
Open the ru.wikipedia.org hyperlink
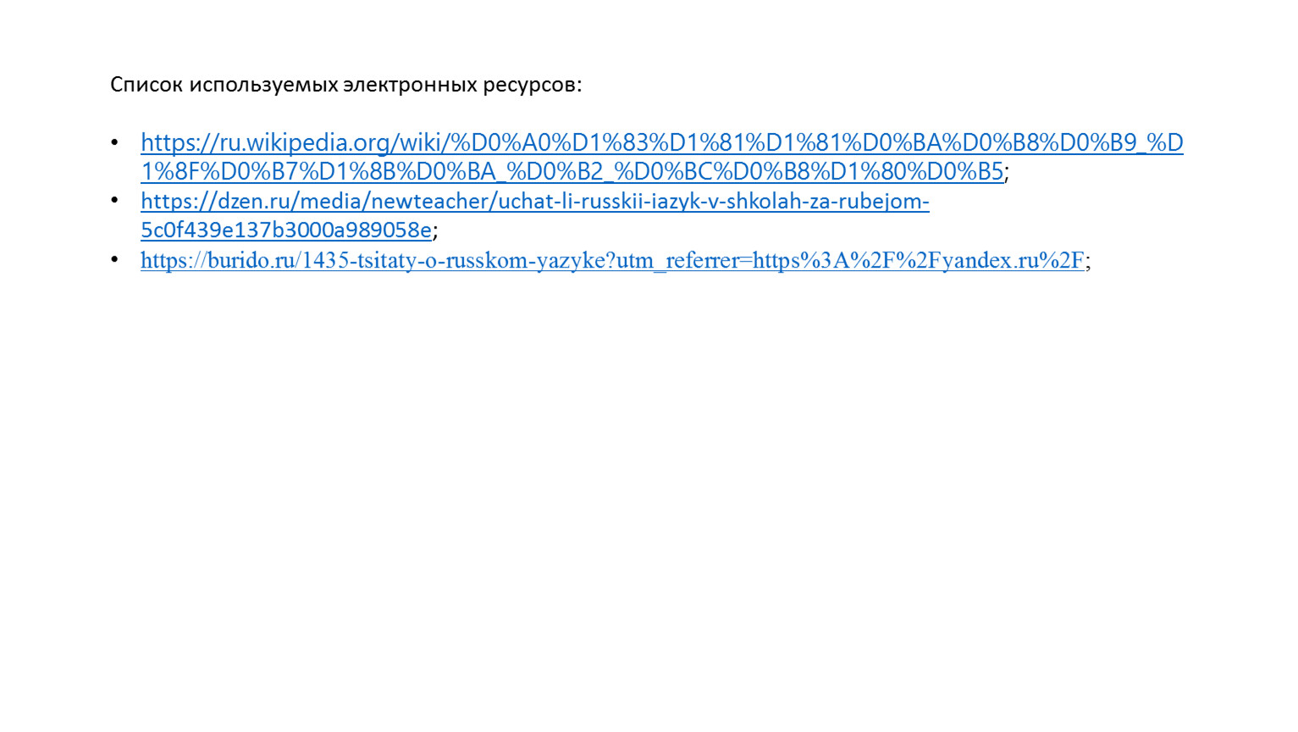[661, 157]
